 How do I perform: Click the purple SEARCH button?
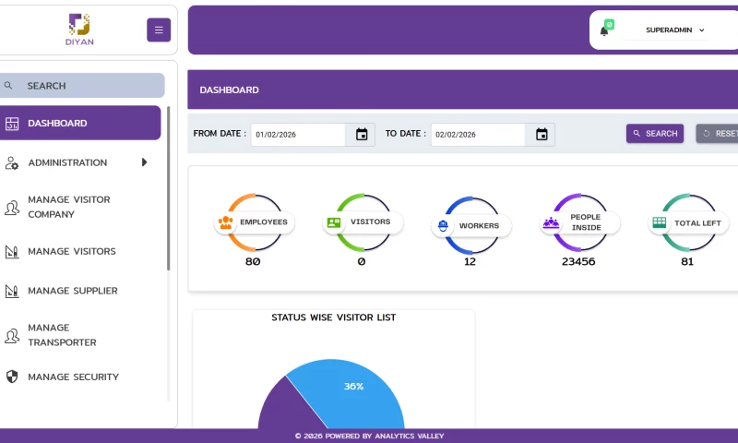pos(655,134)
